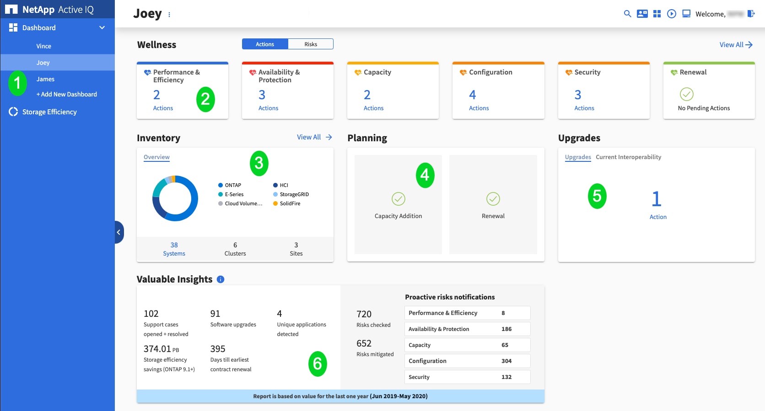Open the three-dot menu beside Joey title

tap(169, 15)
